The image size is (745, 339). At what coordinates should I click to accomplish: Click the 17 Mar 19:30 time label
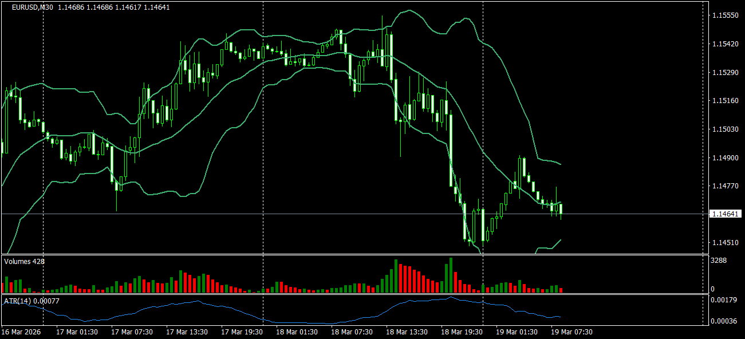(x=242, y=332)
